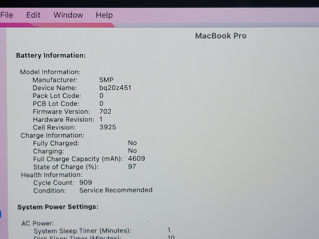
Task: Click the Charging label
Action: [x=49, y=151]
